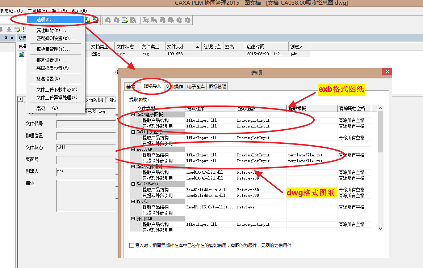This screenshot has width=423, height=268.
Task: Click the greyed document icon ending the middle toolbar group
Action: coord(133,20)
